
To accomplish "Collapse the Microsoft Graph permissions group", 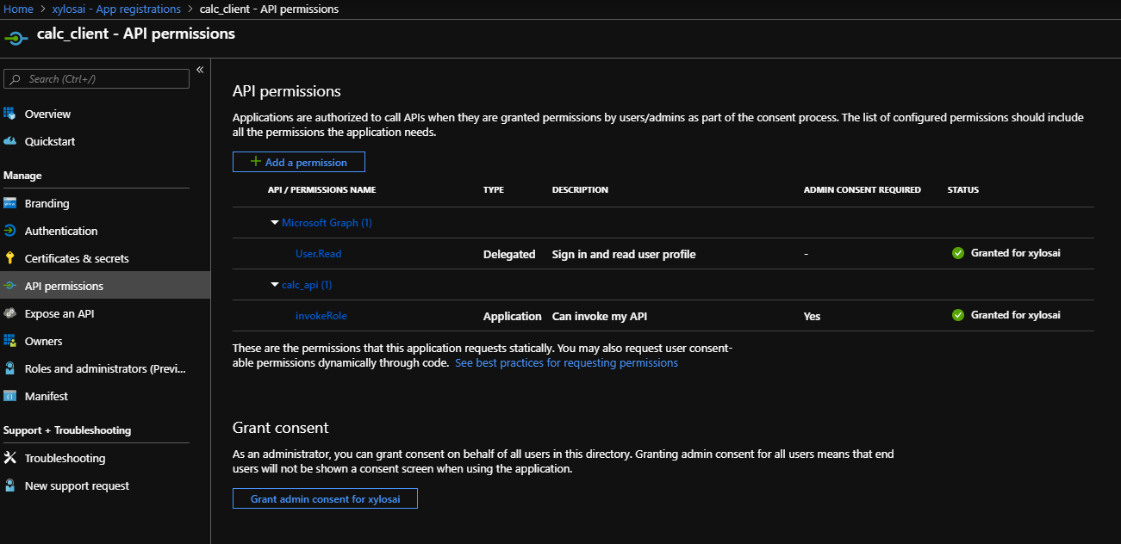I will click(x=275, y=223).
